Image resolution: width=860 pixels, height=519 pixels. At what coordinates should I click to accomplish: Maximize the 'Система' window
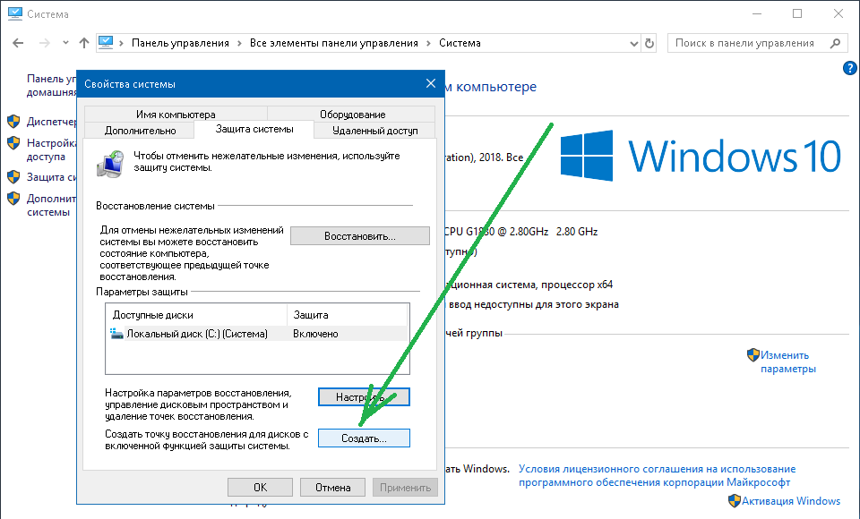click(797, 13)
